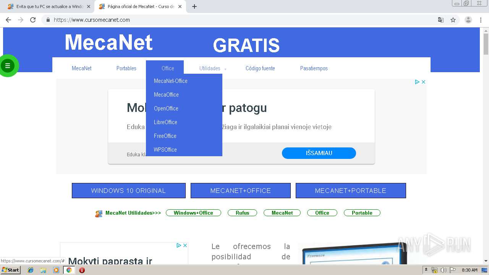This screenshot has height=275, width=489.
Task: Reload the page with the refresh icon
Action: coord(33,20)
